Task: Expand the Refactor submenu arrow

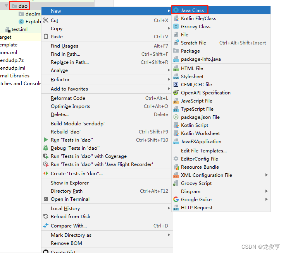Action: [169, 79]
